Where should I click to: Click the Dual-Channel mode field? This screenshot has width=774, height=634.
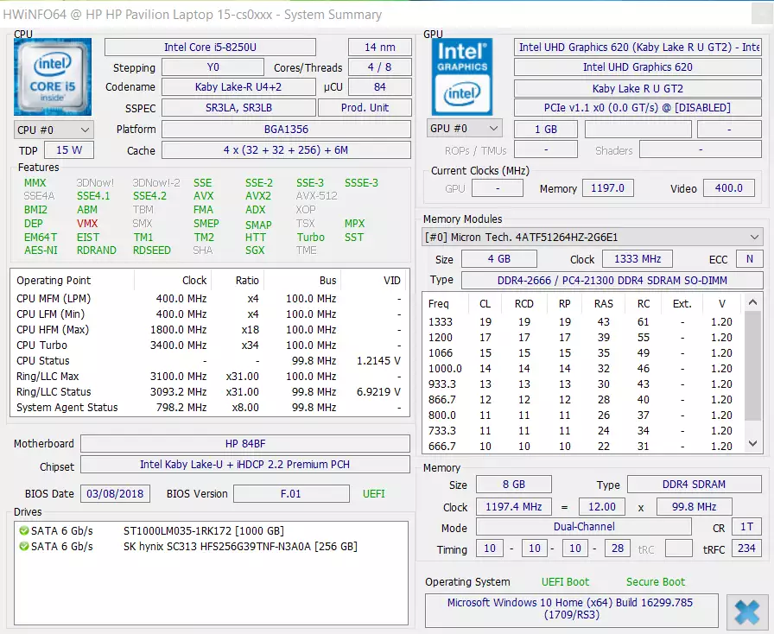[584, 527]
